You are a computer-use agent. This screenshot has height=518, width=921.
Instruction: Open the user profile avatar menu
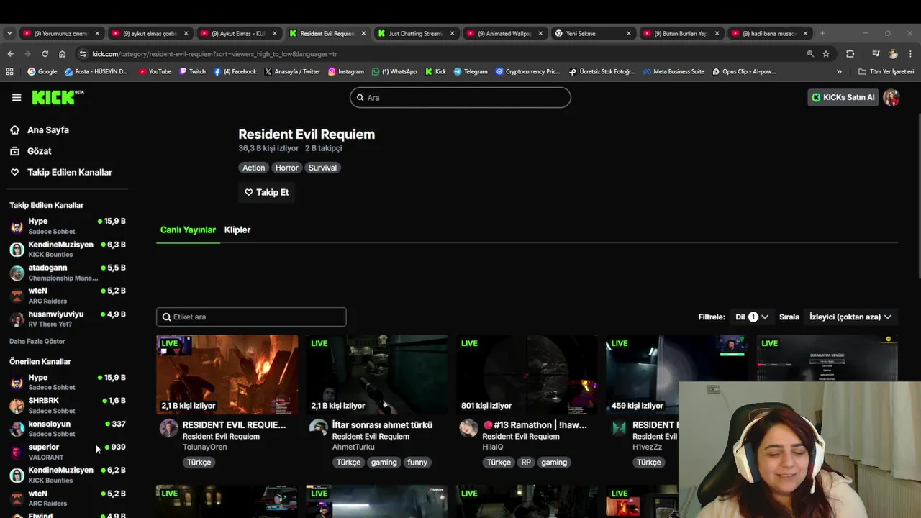click(x=891, y=97)
